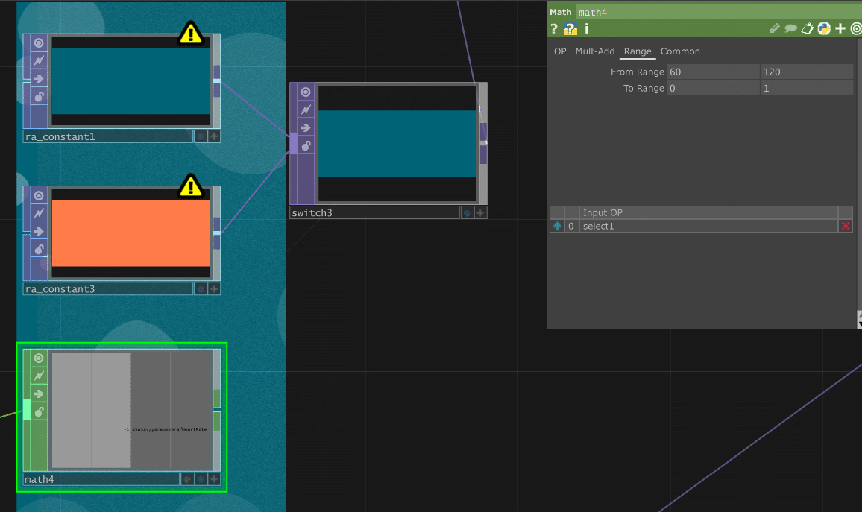Screen dimensions: 862x512
Task: Select the orange ra_constant3 node viewer
Action: 130,233
